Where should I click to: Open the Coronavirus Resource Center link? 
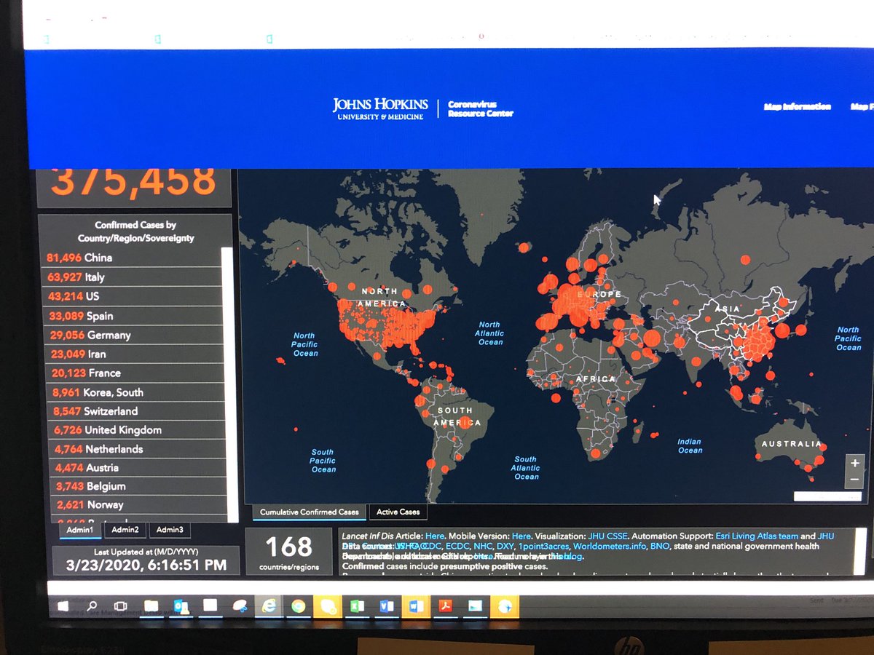point(481,109)
